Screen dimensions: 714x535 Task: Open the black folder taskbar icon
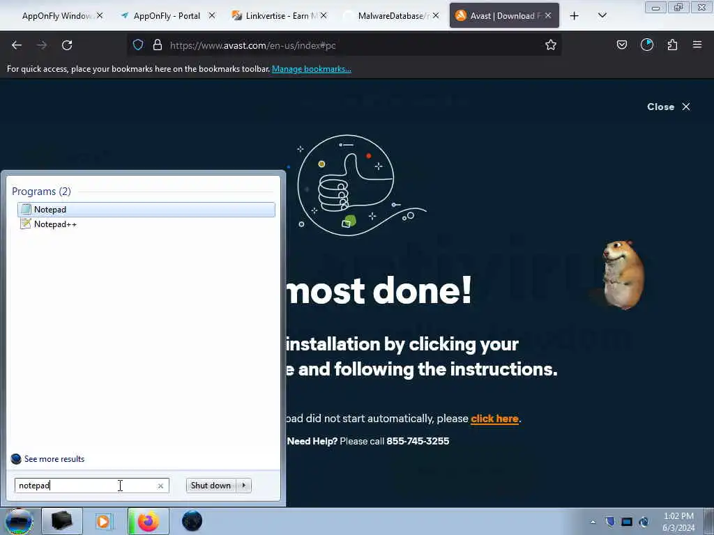coord(62,521)
